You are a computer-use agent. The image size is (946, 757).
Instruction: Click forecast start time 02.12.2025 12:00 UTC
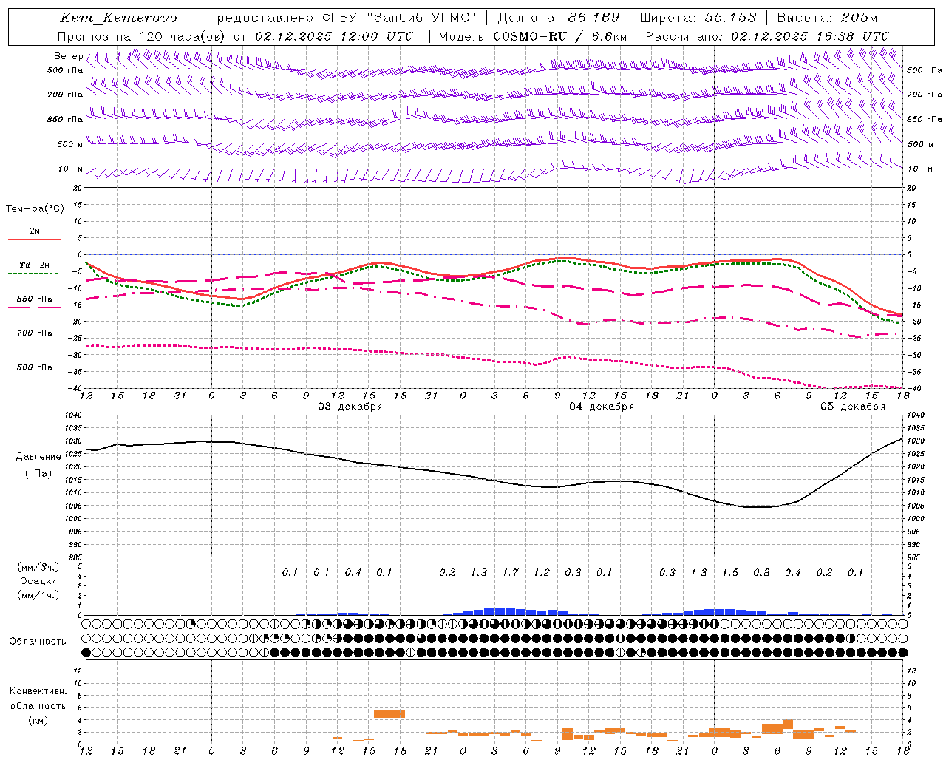pos(334,36)
